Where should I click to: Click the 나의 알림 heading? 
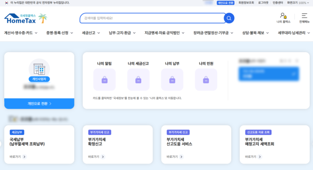tap(104, 64)
